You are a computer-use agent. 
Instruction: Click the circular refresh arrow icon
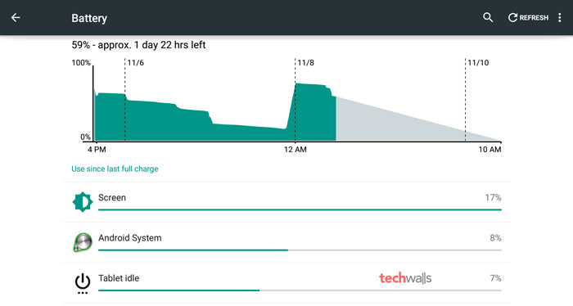[512, 17]
